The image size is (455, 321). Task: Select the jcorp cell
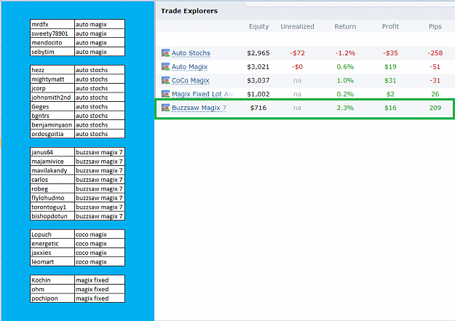pos(52,88)
